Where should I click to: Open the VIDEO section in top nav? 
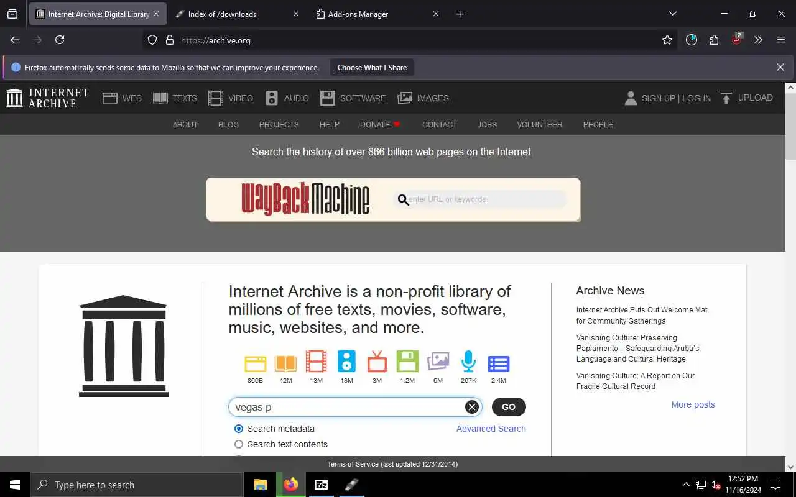click(230, 98)
